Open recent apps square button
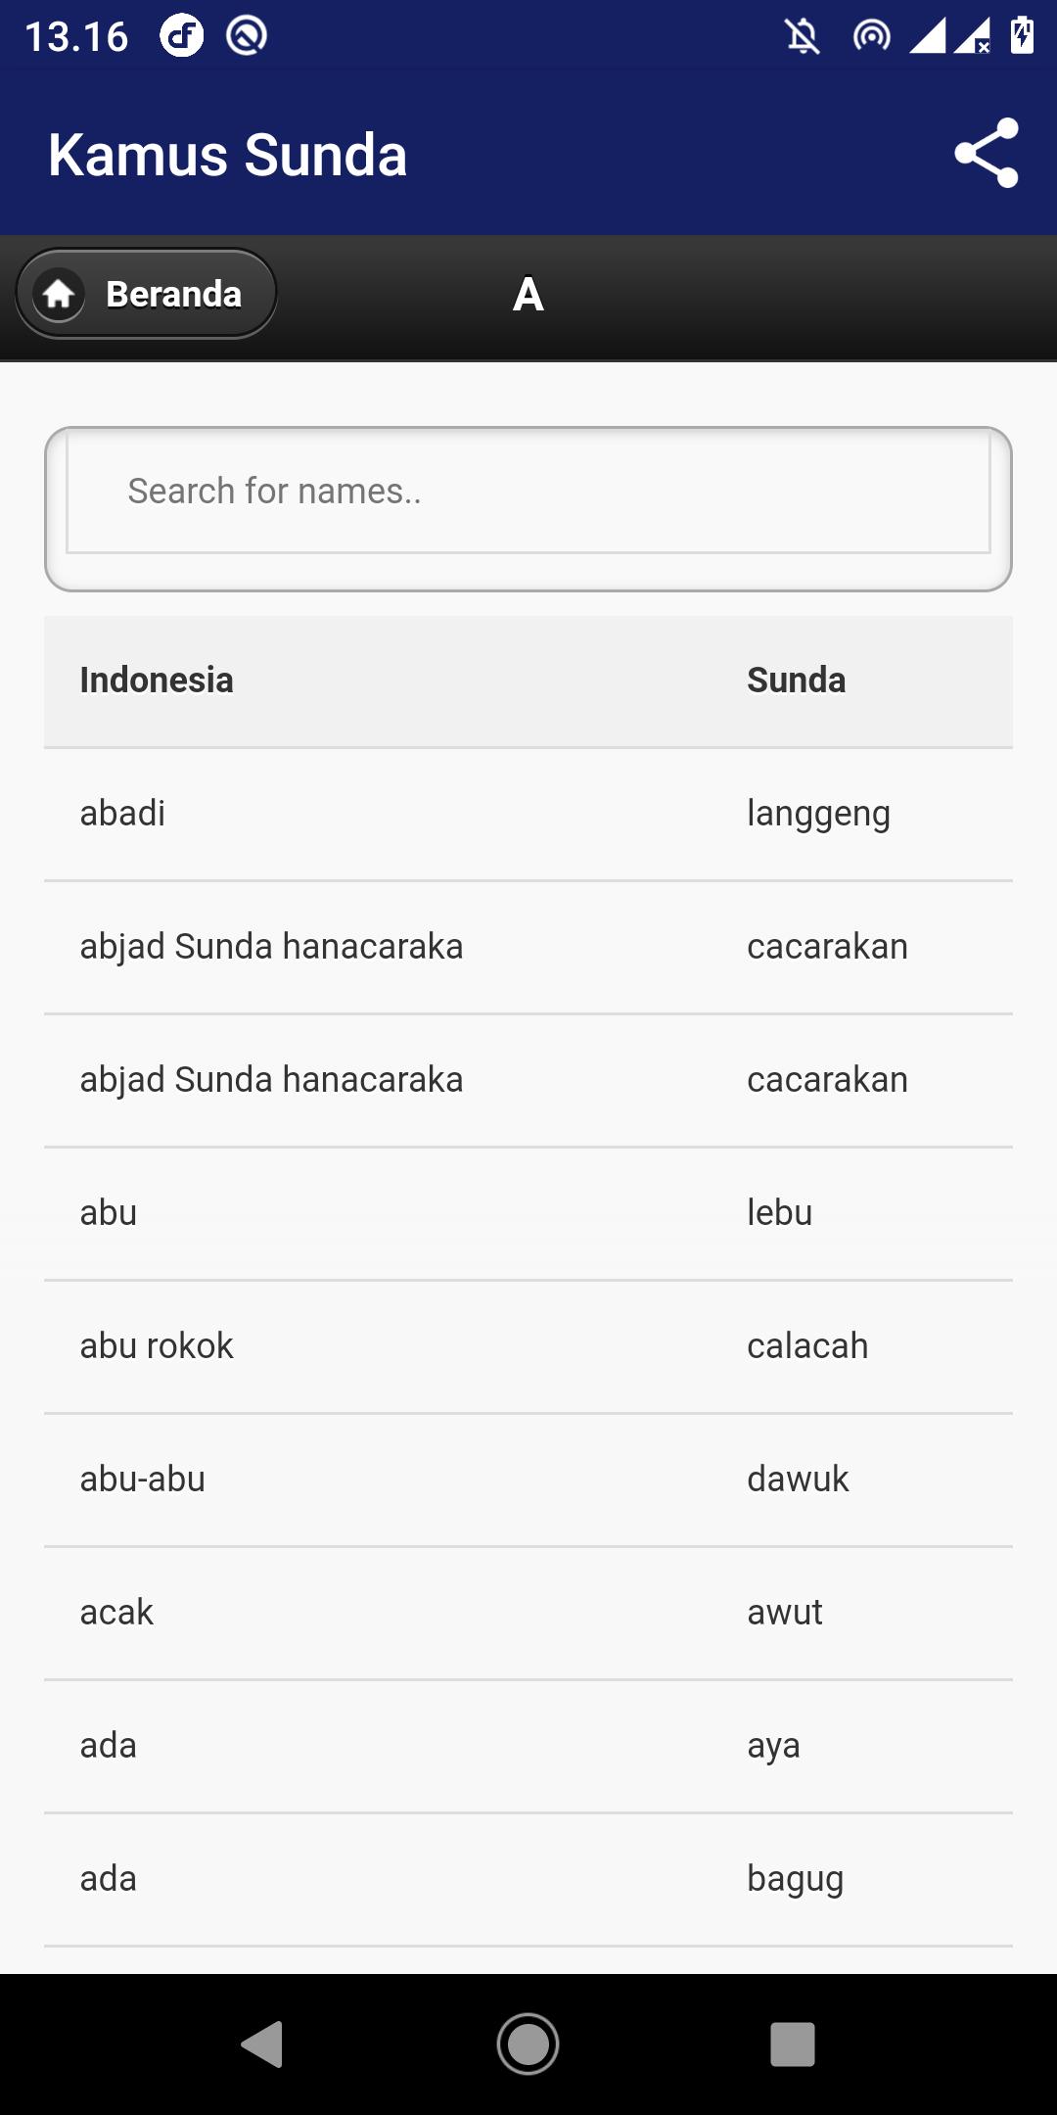This screenshot has height=2115, width=1057. [793, 2044]
